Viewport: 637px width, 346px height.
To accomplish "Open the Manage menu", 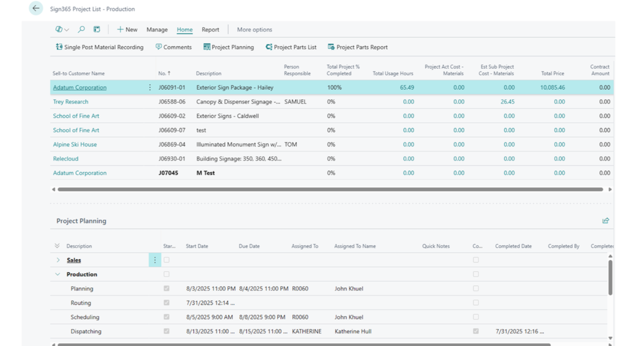I will tap(157, 30).
